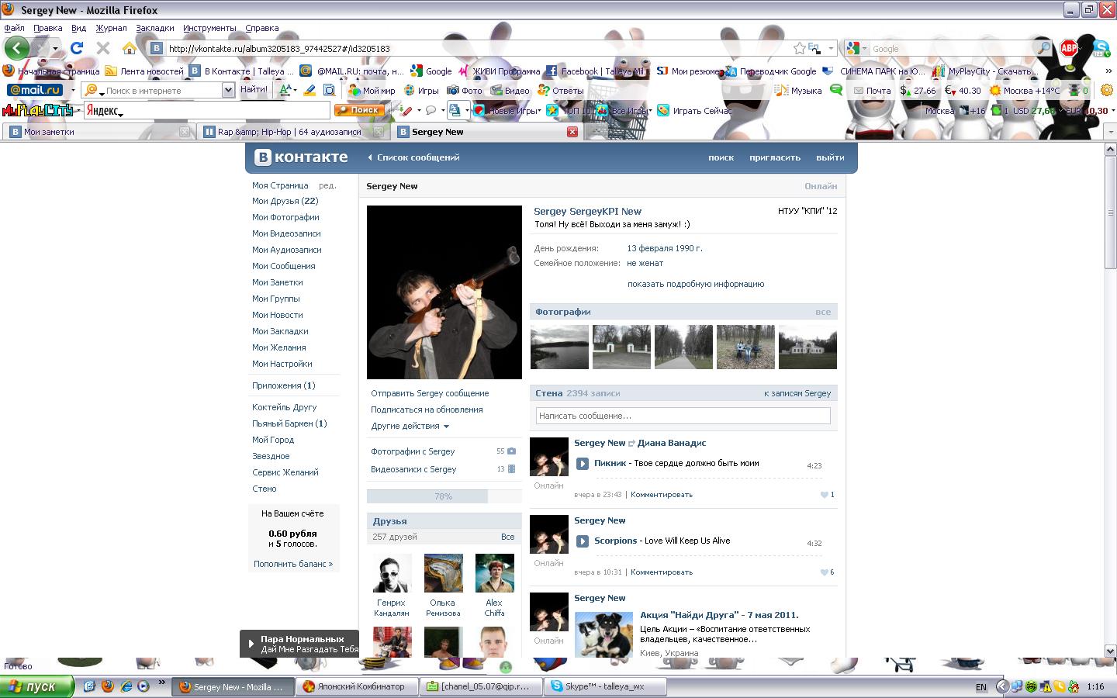Click the Mail.ru highlighter tool icon
The height and width of the screenshot is (698, 1117).
[310, 91]
